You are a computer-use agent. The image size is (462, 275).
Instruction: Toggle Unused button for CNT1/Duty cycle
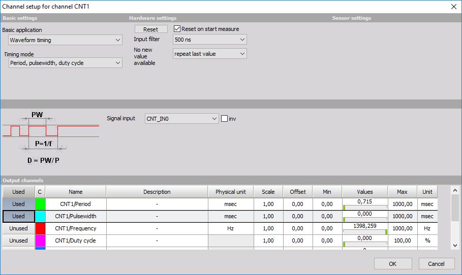coord(19,240)
